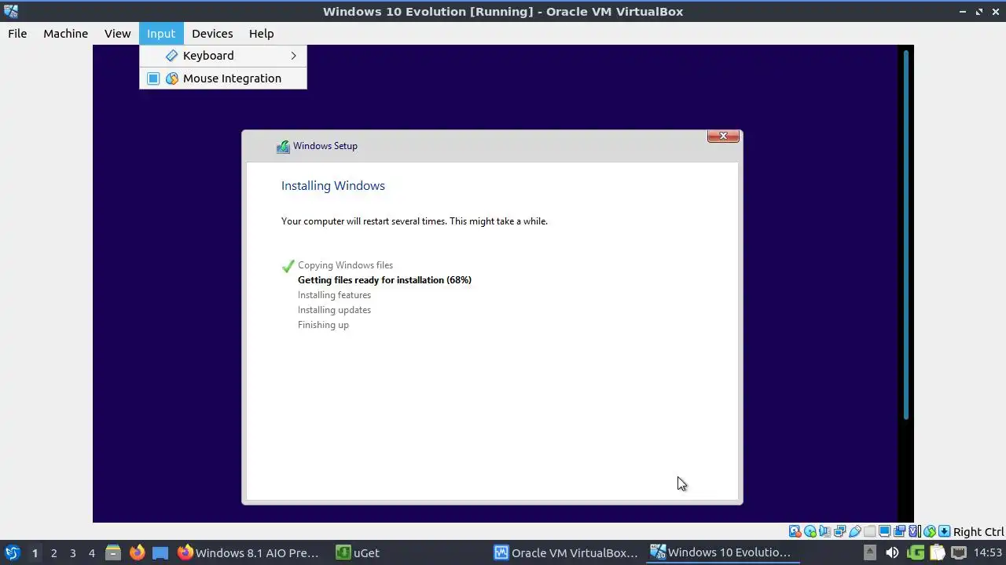The image size is (1006, 565).
Task: Switch to workspace 2
Action: pyautogui.click(x=53, y=552)
